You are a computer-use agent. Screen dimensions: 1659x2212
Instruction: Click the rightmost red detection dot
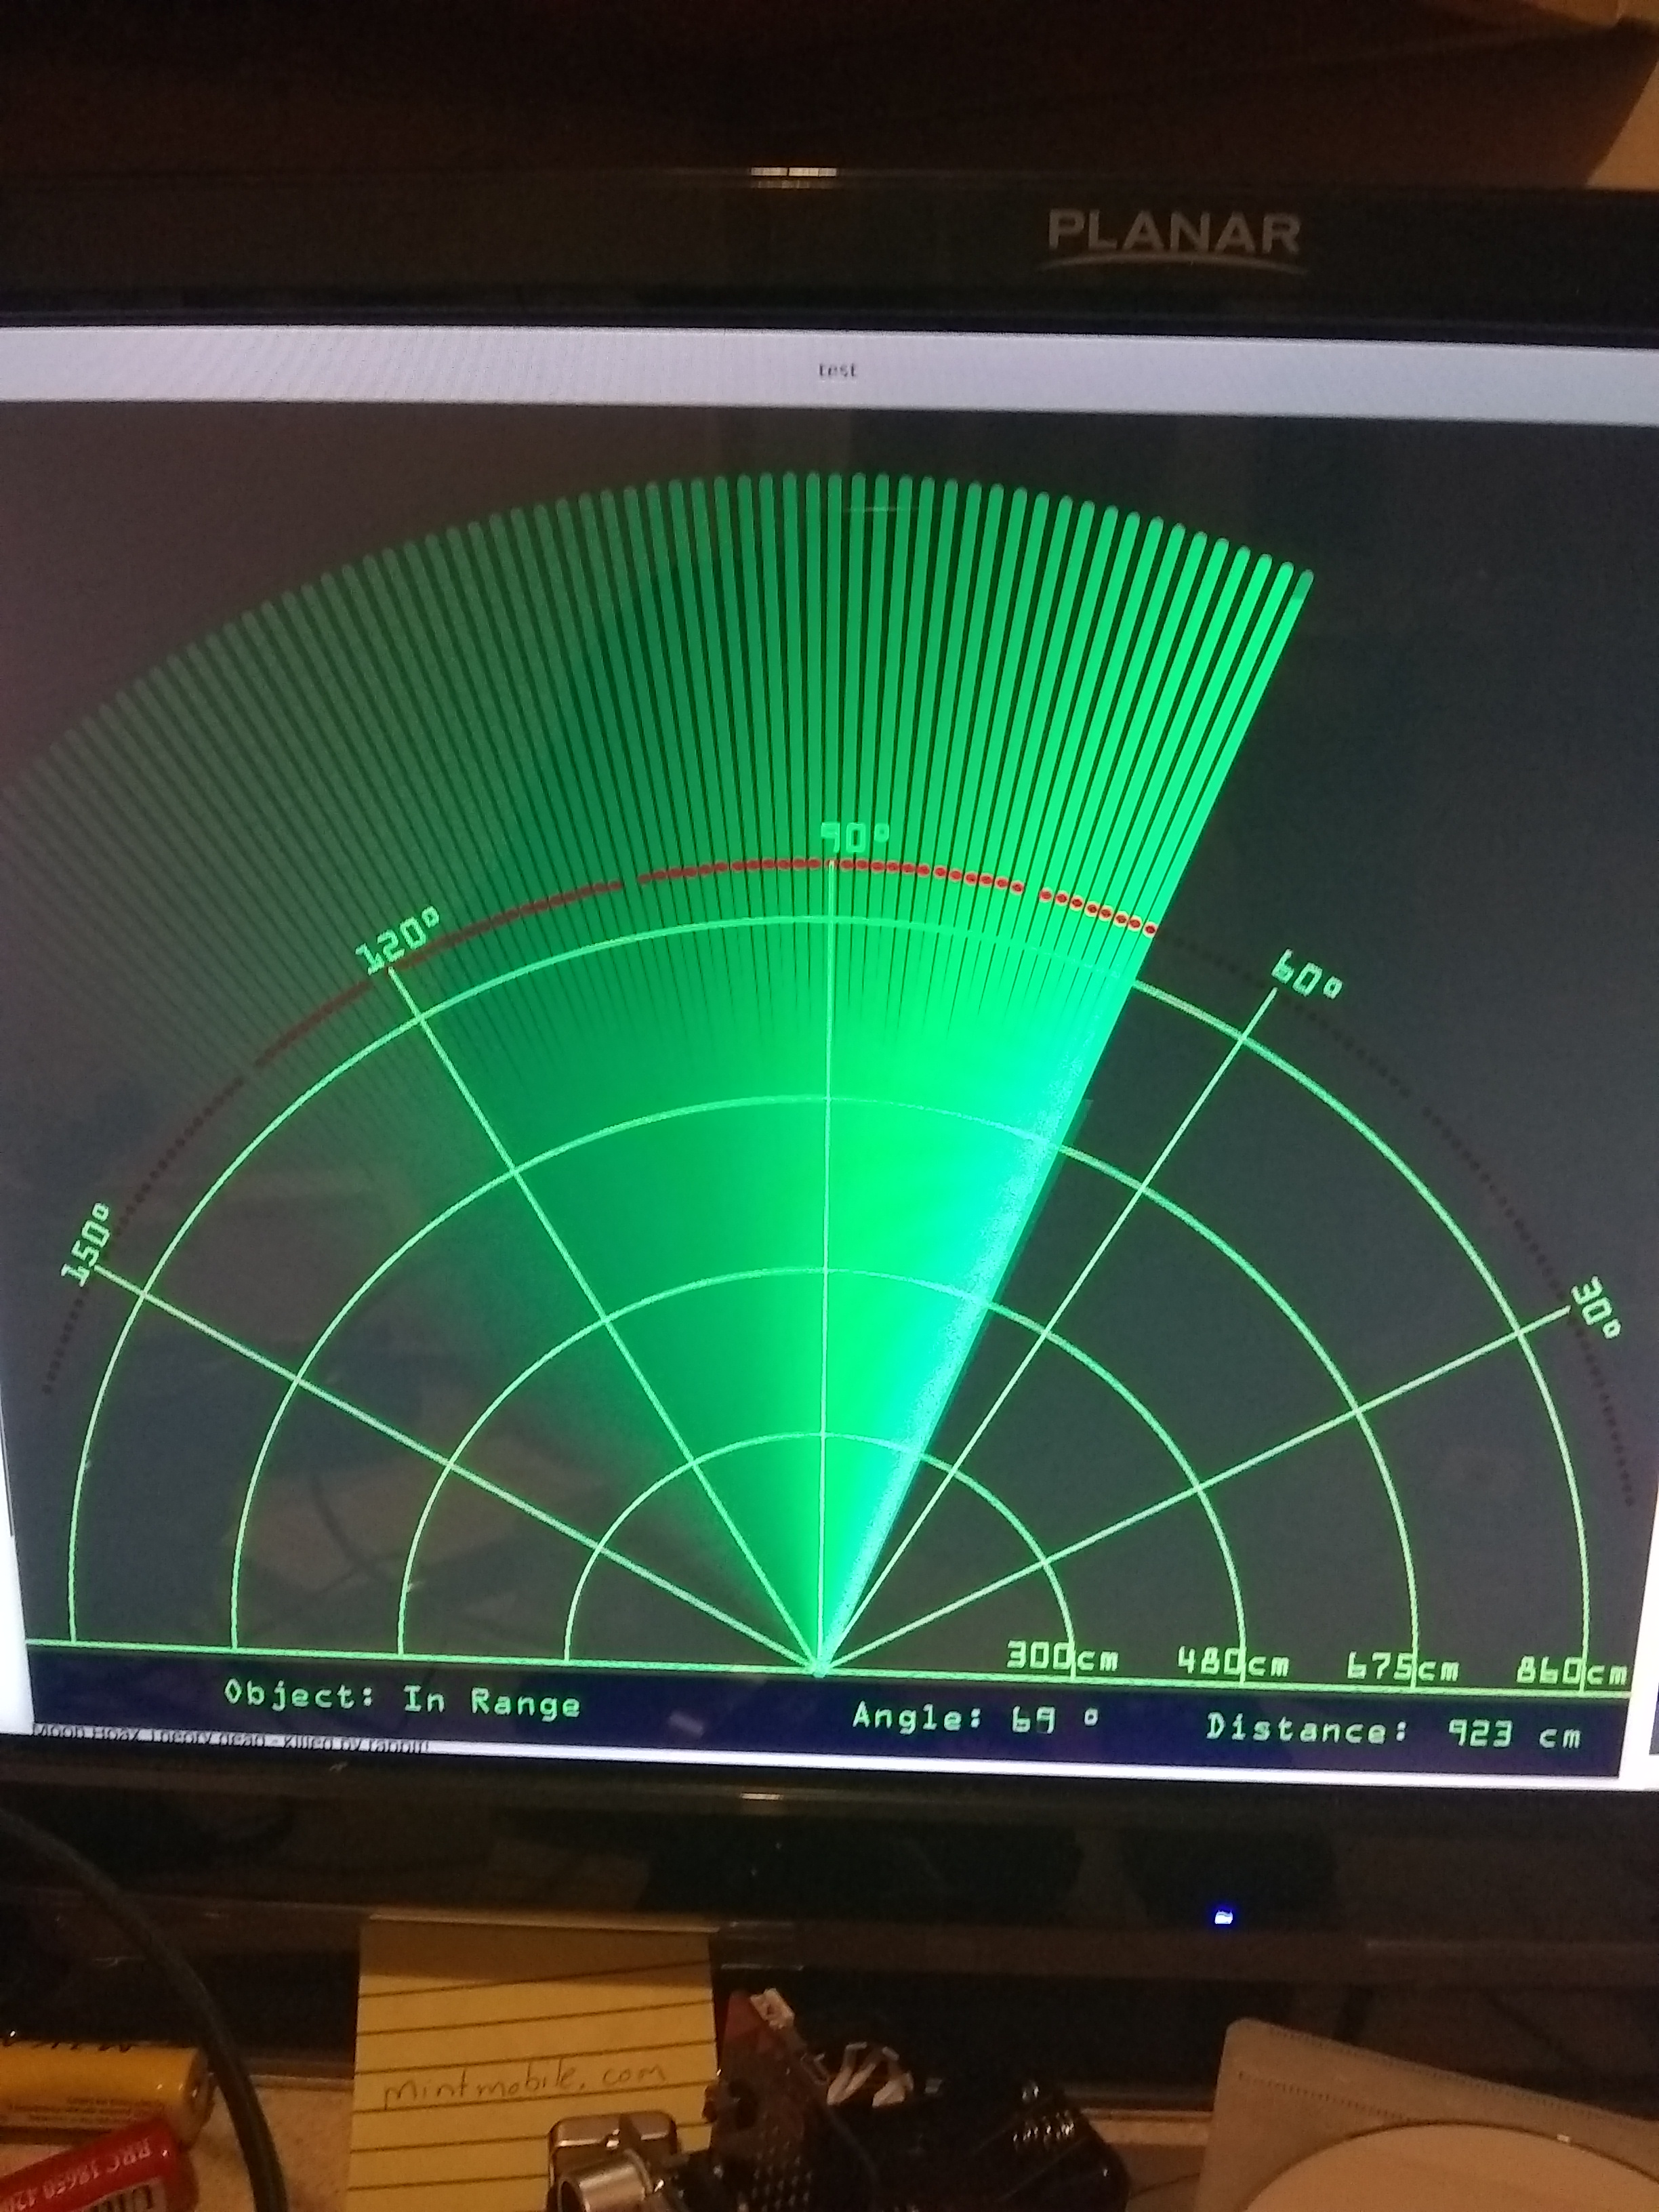(1150, 931)
